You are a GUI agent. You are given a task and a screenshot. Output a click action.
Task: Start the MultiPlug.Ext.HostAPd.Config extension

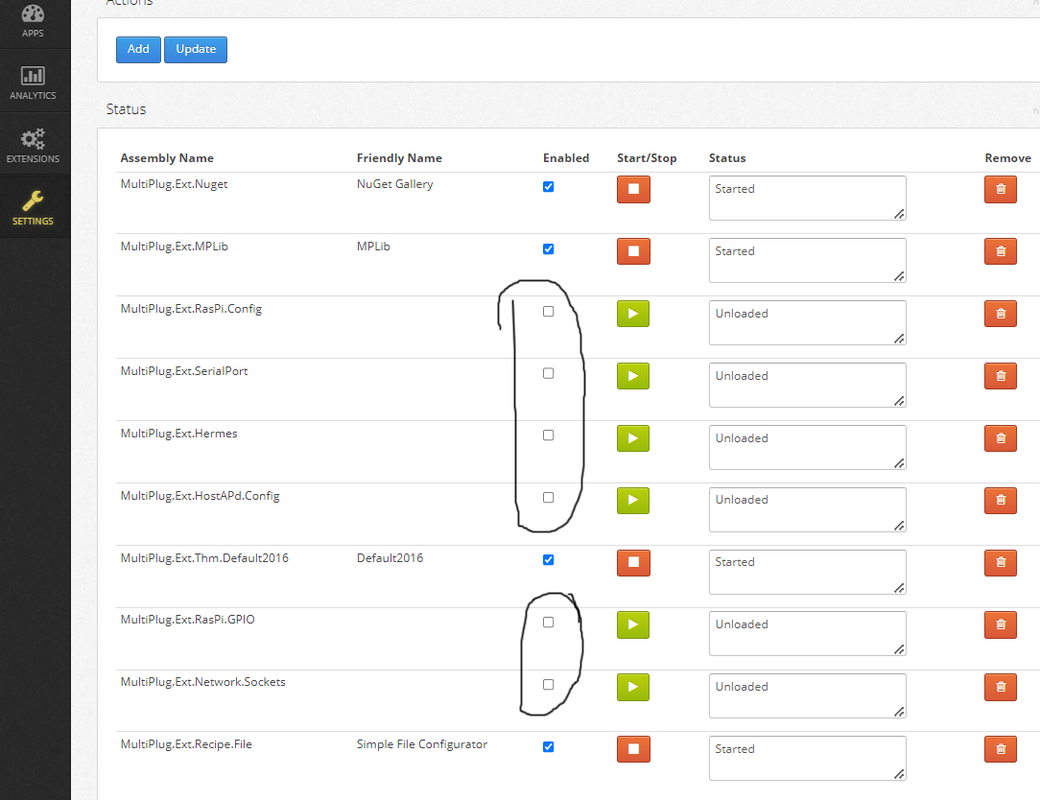click(632, 500)
